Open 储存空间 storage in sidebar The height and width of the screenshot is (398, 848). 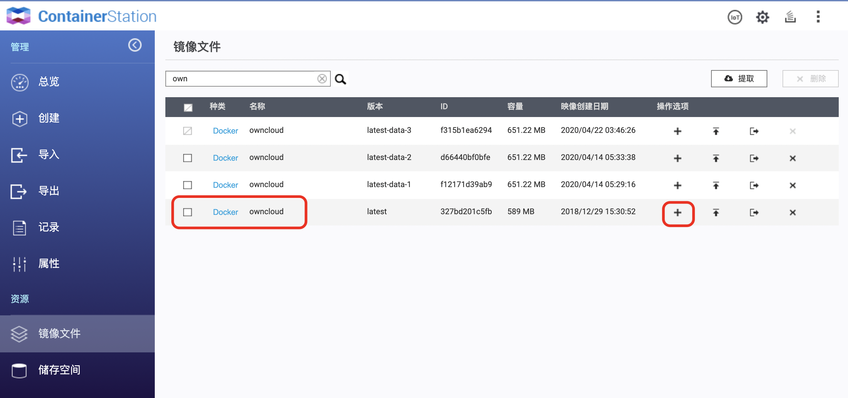click(x=77, y=370)
